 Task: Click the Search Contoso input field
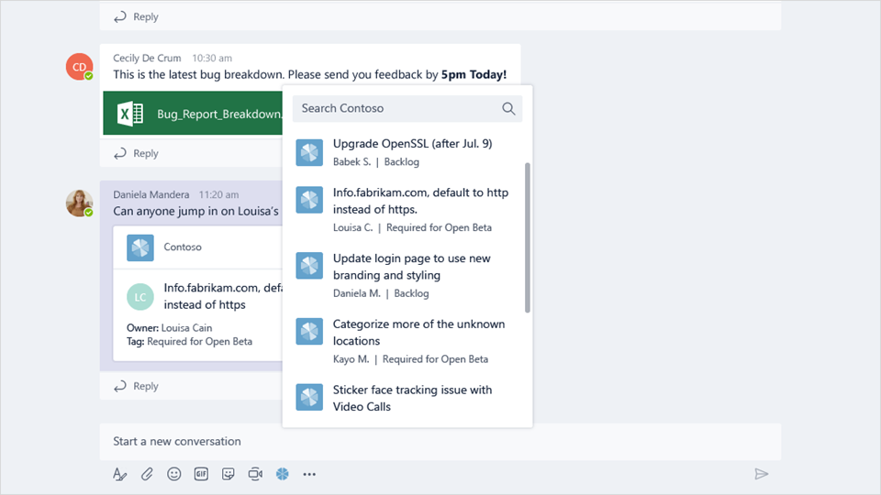[407, 108]
